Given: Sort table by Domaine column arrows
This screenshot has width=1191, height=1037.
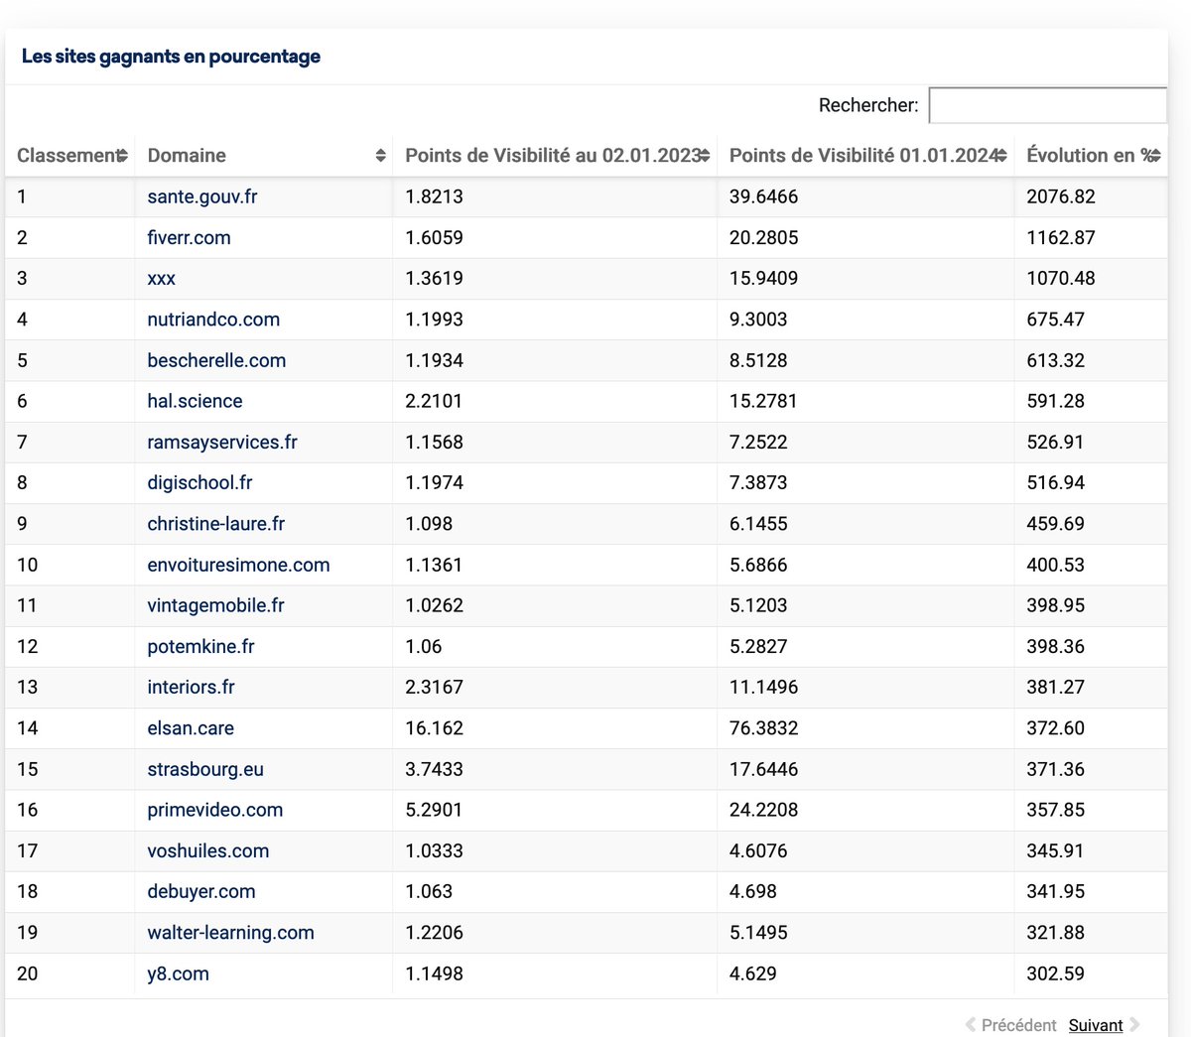Looking at the screenshot, I should (380, 156).
